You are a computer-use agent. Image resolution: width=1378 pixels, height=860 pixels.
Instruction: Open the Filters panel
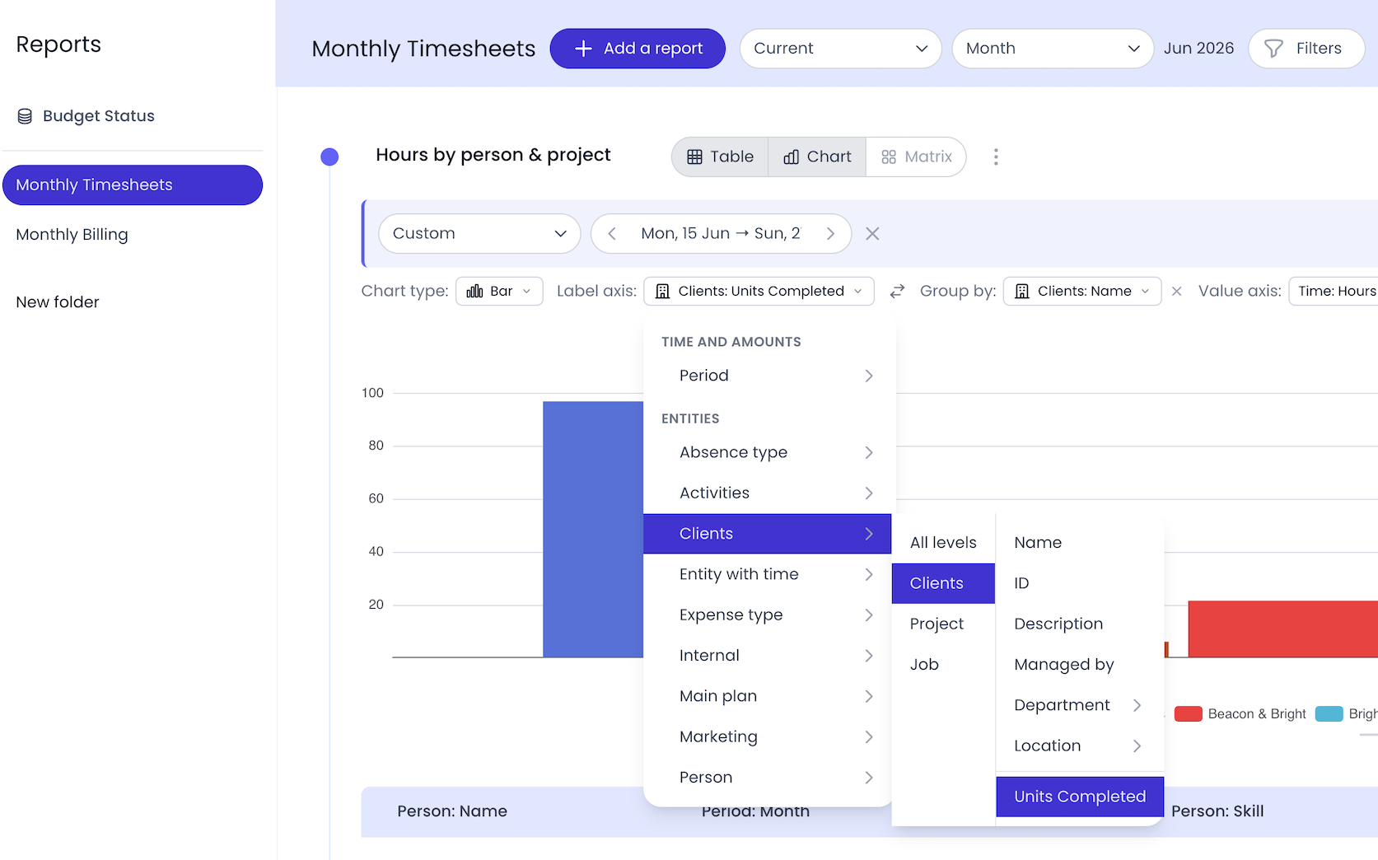[x=1306, y=49]
